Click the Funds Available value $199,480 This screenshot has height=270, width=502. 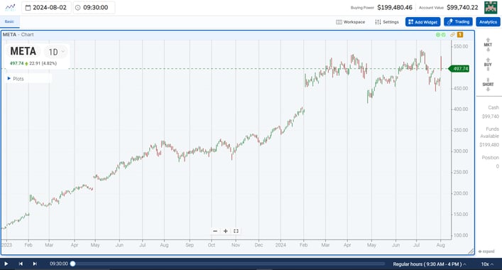tap(489, 145)
